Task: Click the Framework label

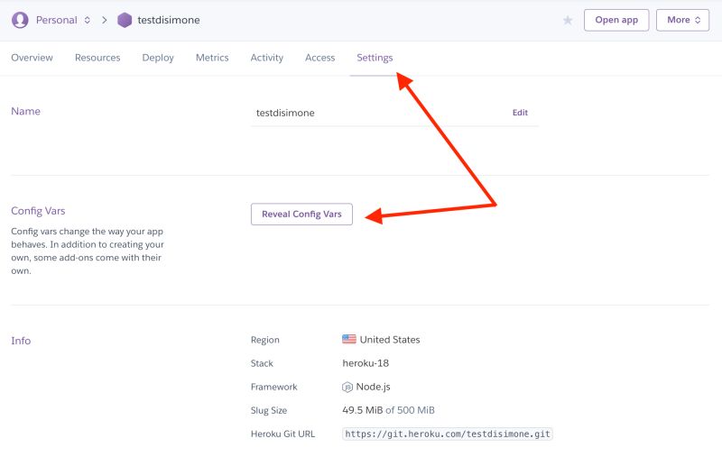Action: (x=274, y=387)
